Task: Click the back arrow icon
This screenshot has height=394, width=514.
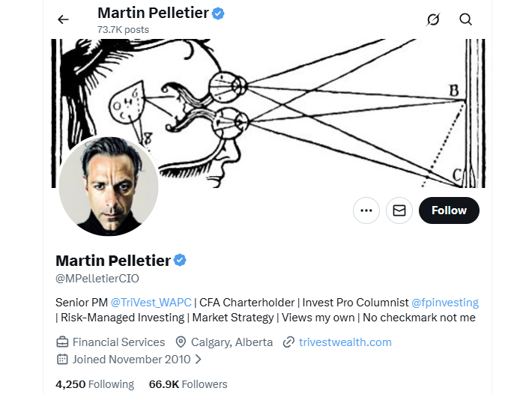Action: pyautogui.click(x=63, y=19)
